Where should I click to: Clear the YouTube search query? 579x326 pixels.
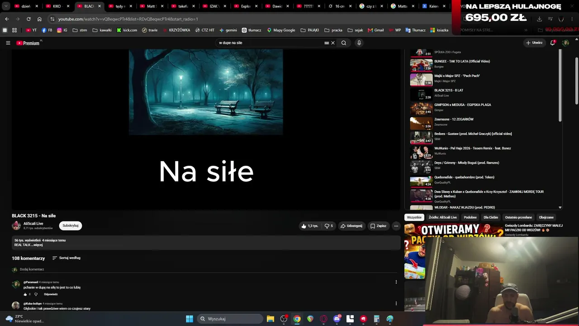tap(333, 43)
